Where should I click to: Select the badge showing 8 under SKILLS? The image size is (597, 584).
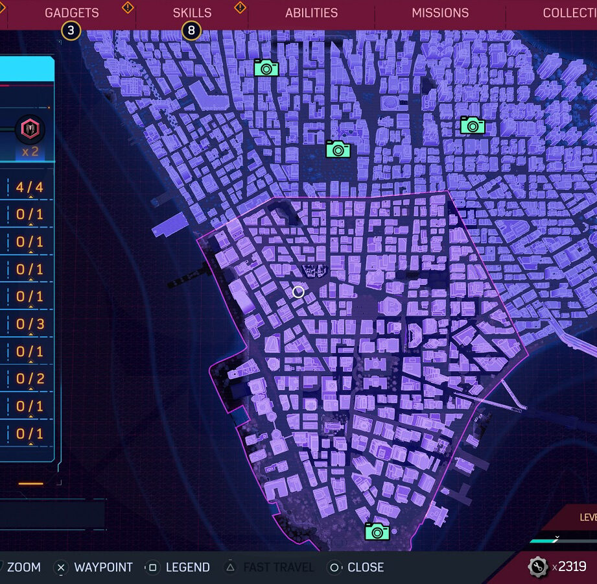(191, 30)
